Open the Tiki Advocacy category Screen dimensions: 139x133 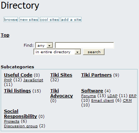point(61,93)
